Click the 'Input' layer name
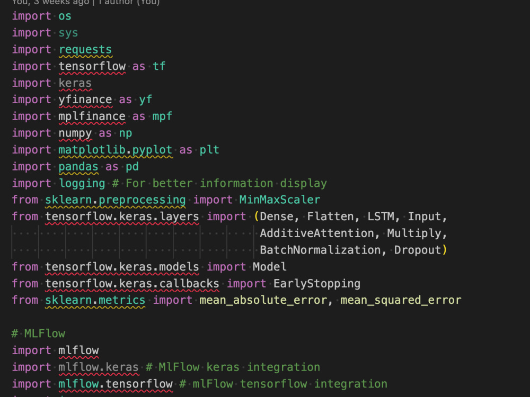Screen dimensions: 530x397 (x=424, y=216)
